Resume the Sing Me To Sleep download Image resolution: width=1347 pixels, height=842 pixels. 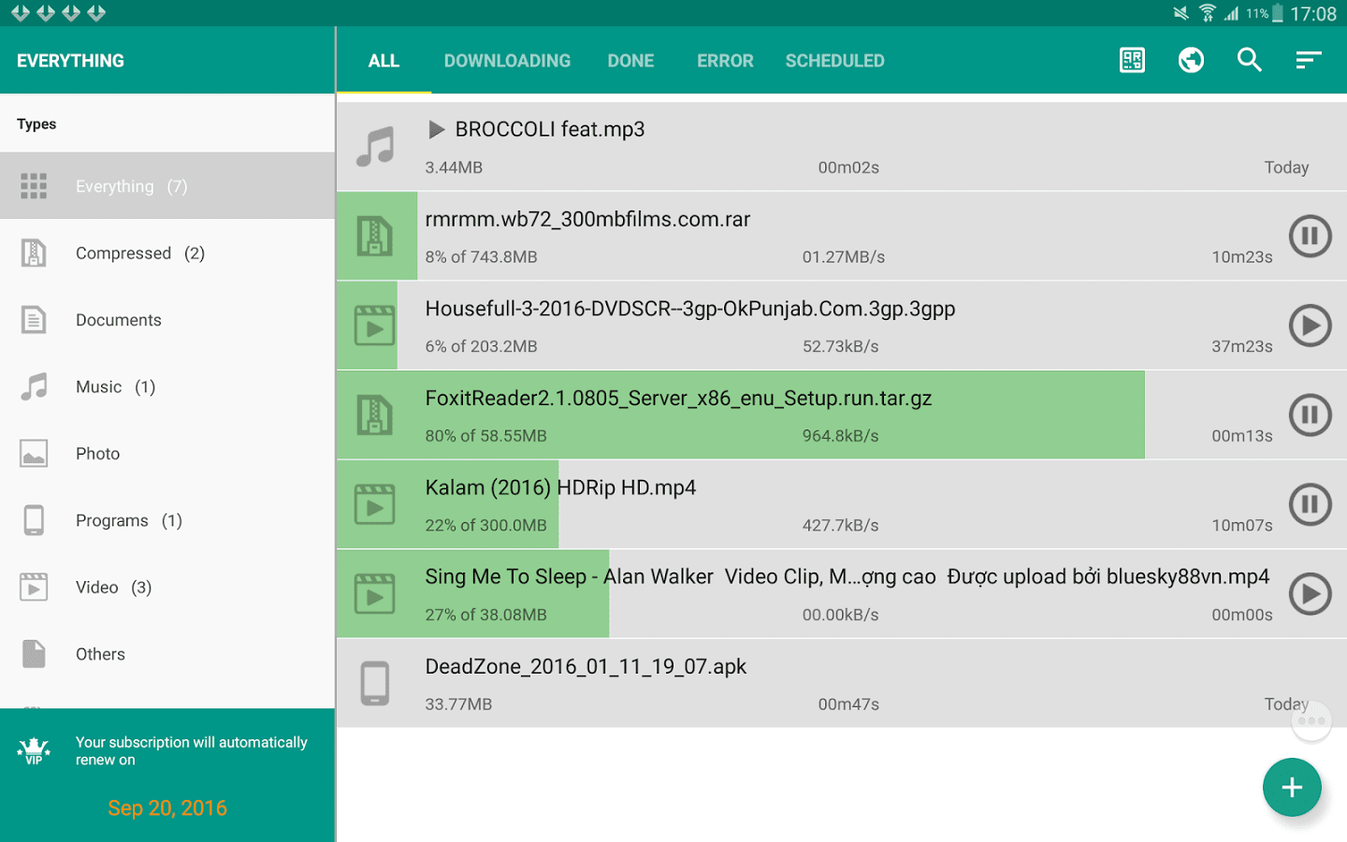pyautogui.click(x=1311, y=594)
